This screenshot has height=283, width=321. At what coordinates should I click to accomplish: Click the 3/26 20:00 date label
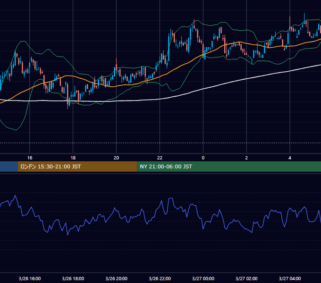click(x=116, y=278)
